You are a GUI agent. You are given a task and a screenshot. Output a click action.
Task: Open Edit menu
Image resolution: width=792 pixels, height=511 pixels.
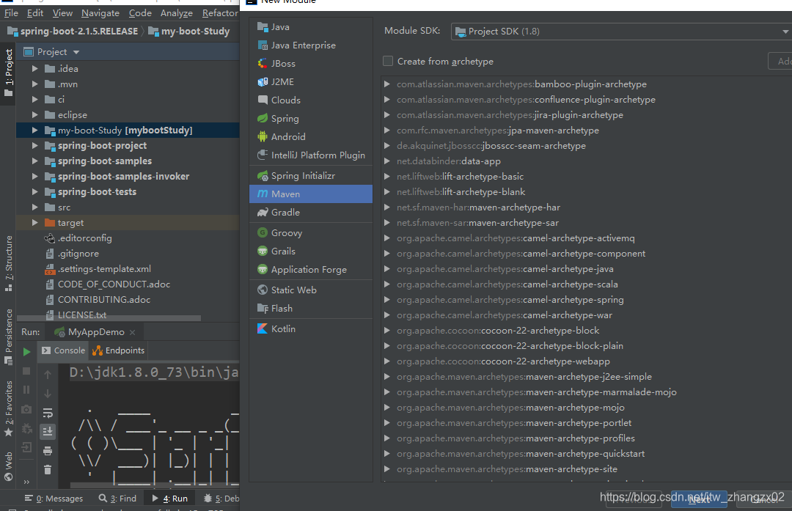35,13
